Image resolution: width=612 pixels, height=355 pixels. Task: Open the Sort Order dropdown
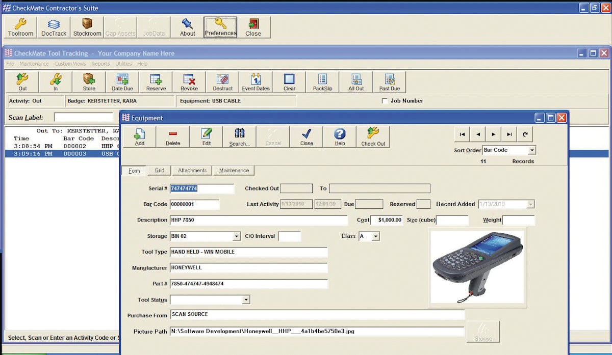tap(532, 150)
